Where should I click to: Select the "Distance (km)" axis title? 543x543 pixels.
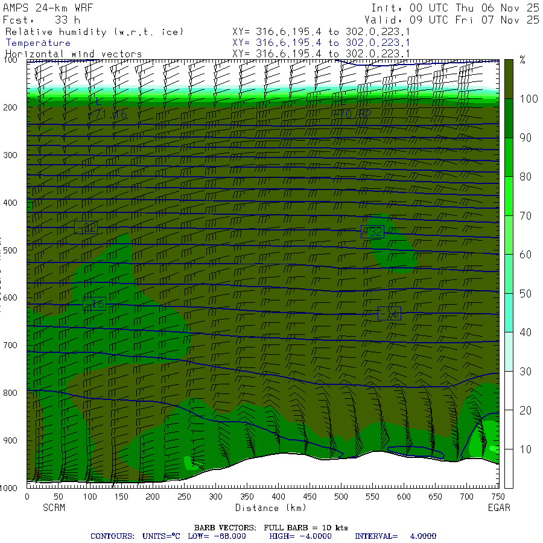tap(271, 508)
